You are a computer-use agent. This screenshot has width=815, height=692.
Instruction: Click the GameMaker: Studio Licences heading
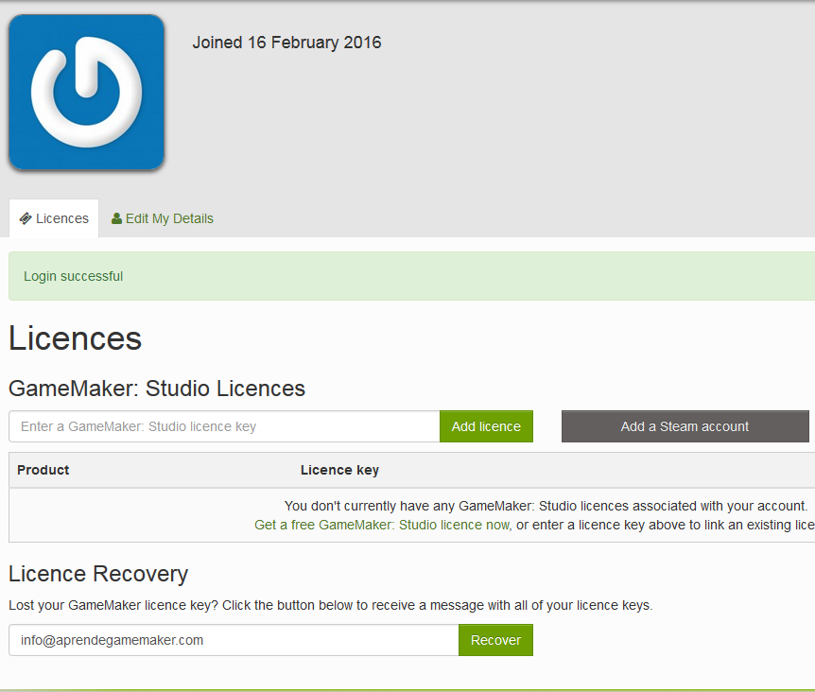pos(157,389)
